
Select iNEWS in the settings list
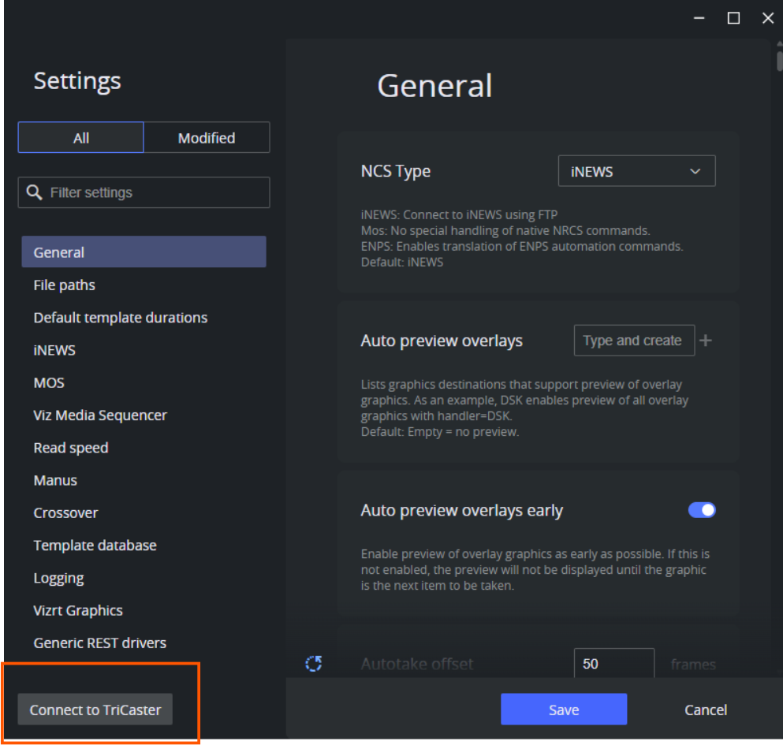tap(54, 350)
